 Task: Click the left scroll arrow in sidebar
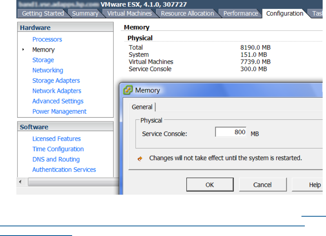pos(21,182)
